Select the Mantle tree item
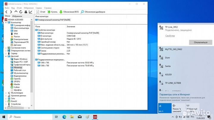Image resolution: width=214 pixels, height=120 pixels. (15, 84)
